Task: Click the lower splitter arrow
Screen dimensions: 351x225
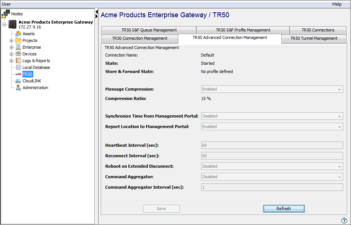Action: [x=97, y=16]
